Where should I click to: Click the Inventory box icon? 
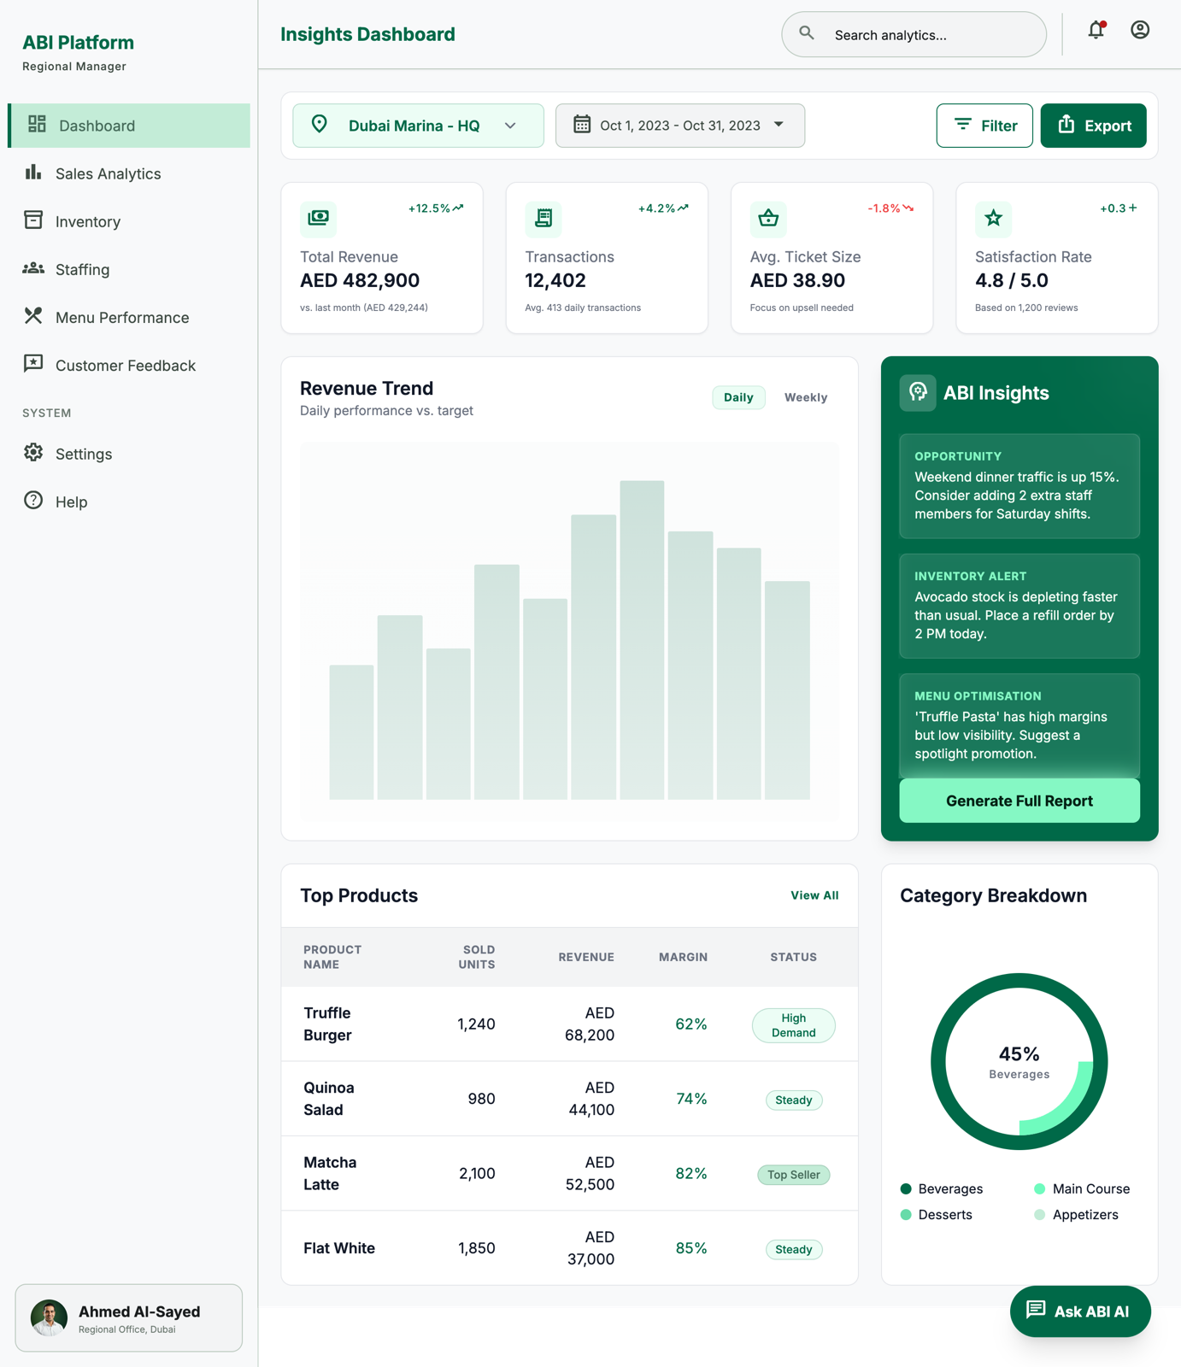33,220
